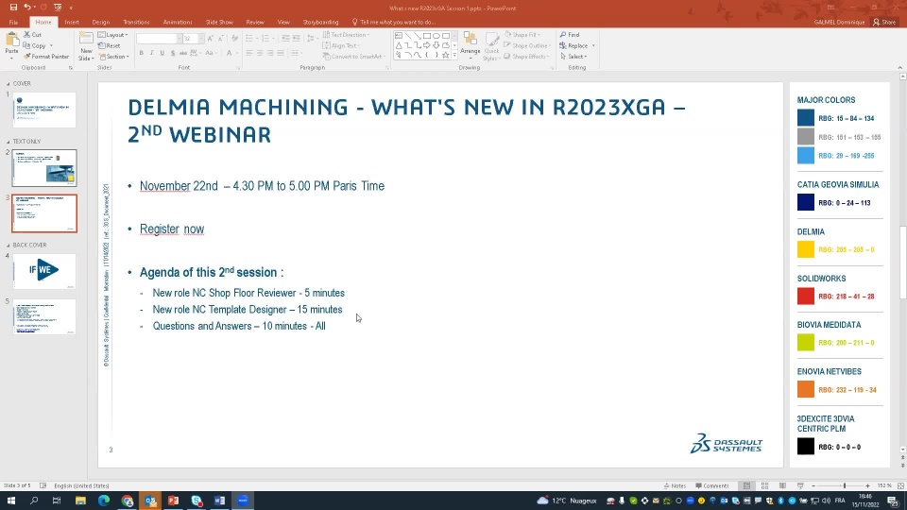This screenshot has width=907, height=510.
Task: Open Shape Fill dropdown
Action: pos(522,35)
